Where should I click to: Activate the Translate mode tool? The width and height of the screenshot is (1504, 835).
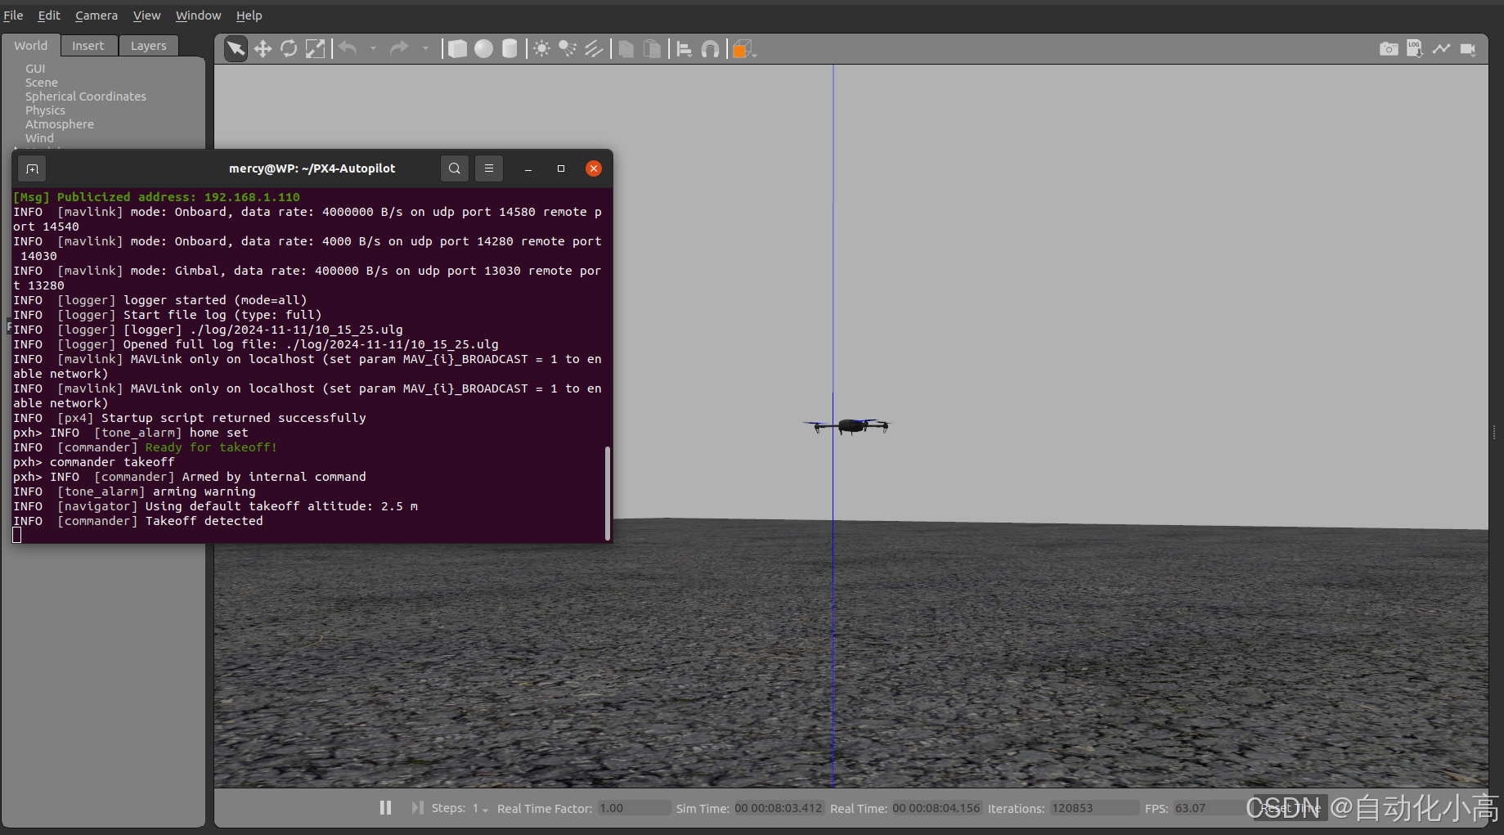pyautogui.click(x=263, y=49)
